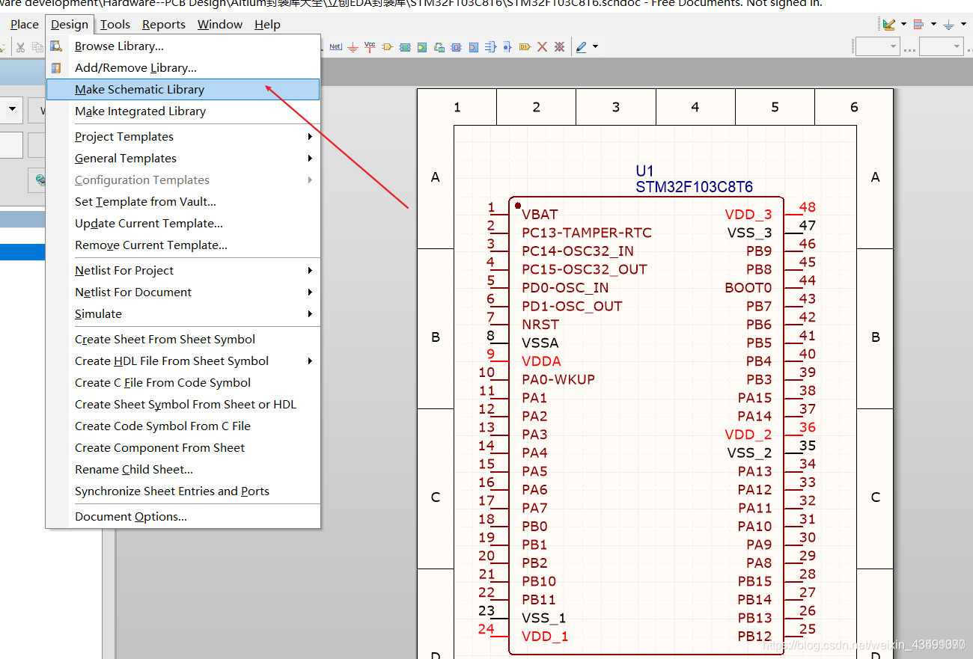Open the drawing tools dropdown arrow
Screen dimensions: 973x659
903,24
